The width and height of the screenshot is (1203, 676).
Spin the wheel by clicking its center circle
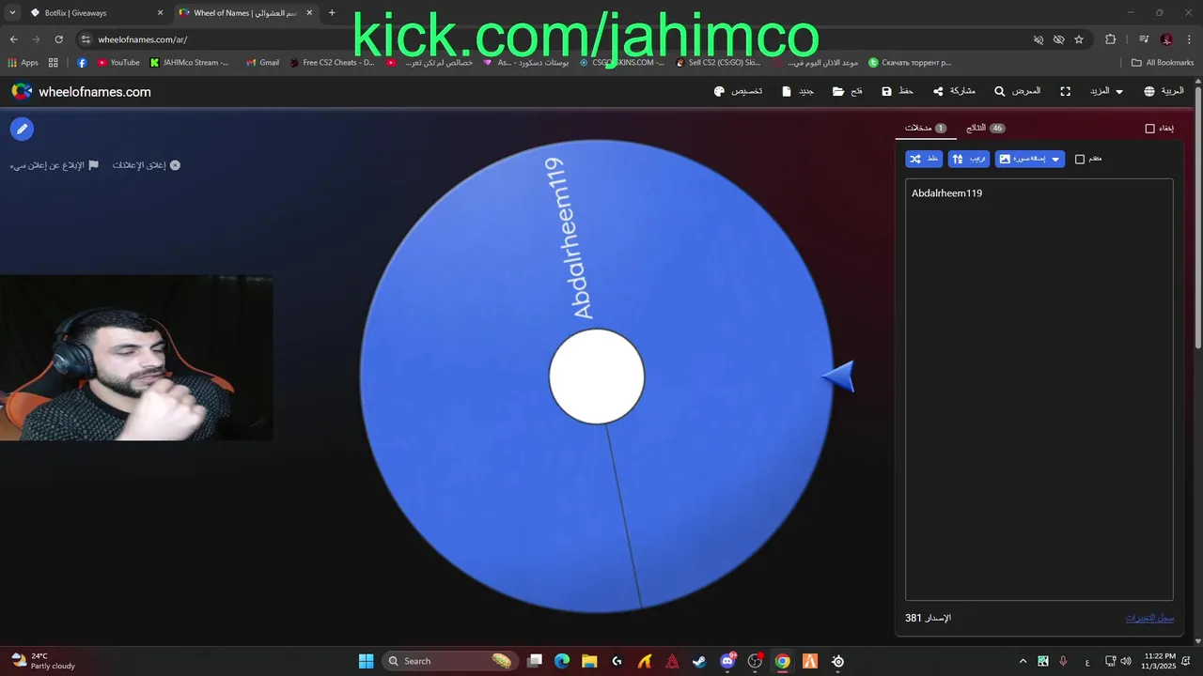point(597,376)
